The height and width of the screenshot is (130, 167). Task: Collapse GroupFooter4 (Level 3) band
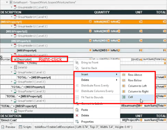11,91
